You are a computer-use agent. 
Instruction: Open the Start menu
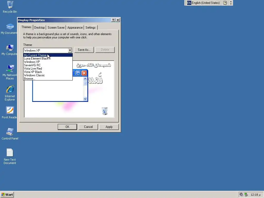click(x=7, y=195)
